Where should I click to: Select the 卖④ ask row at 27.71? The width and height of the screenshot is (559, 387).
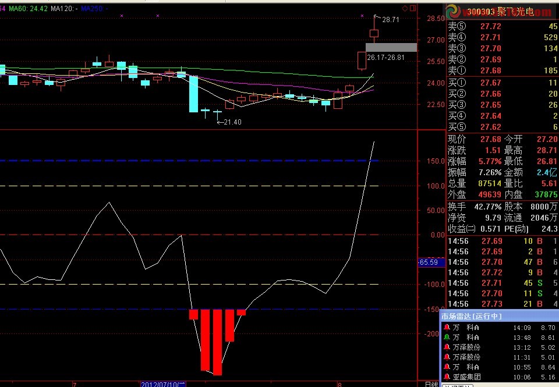pos(503,37)
